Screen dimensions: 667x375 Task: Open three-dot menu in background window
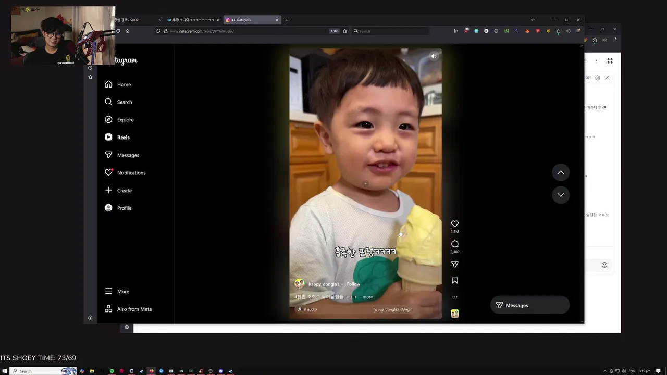[x=596, y=61]
